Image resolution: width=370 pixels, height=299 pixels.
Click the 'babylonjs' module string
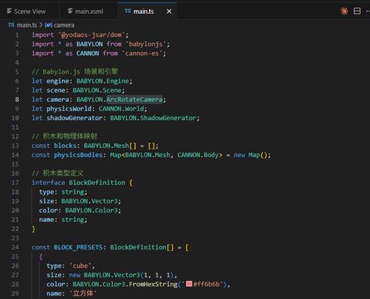click(x=145, y=44)
